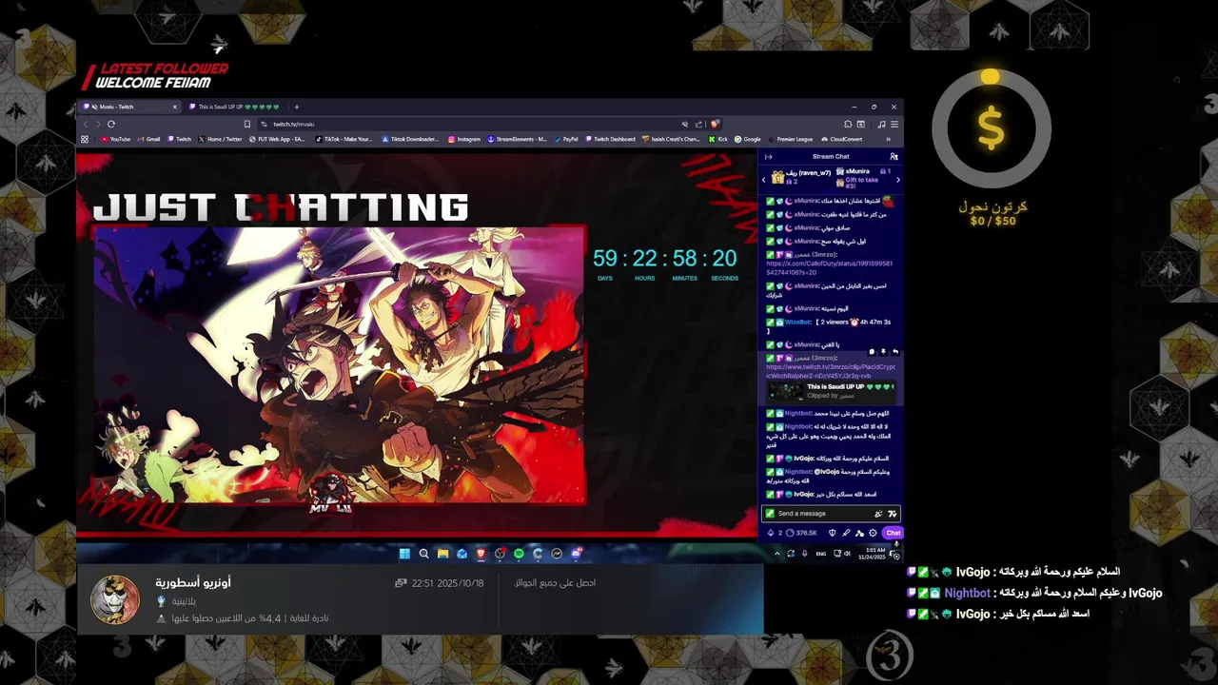
Task: Open the Kick bookmark
Action: point(718,139)
